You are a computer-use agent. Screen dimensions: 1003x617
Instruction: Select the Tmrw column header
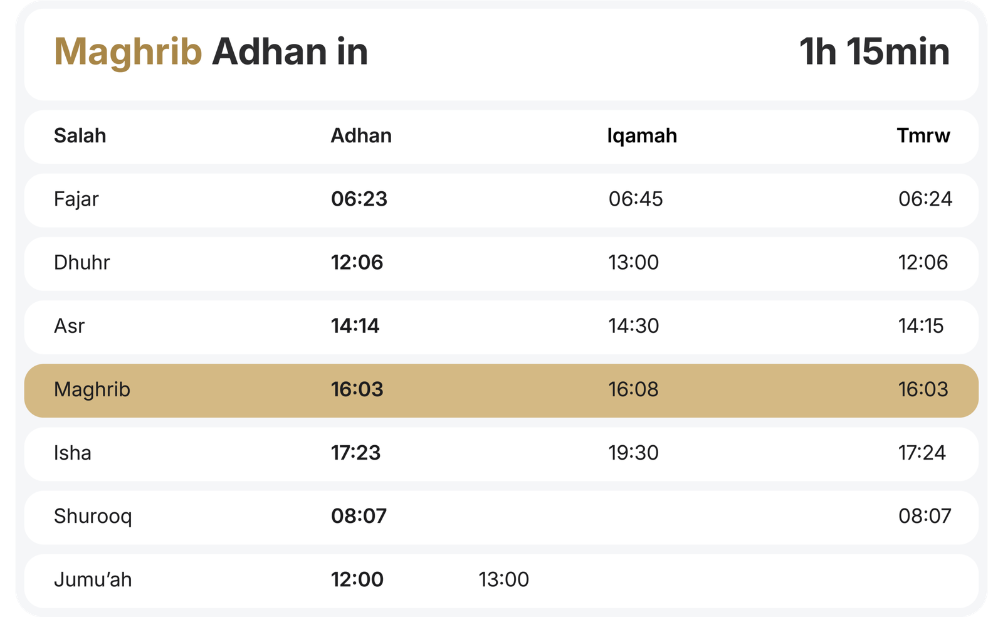click(x=923, y=136)
